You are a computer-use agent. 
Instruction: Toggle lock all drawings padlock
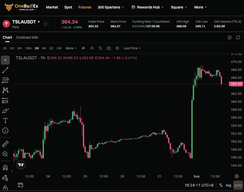[5, 188]
